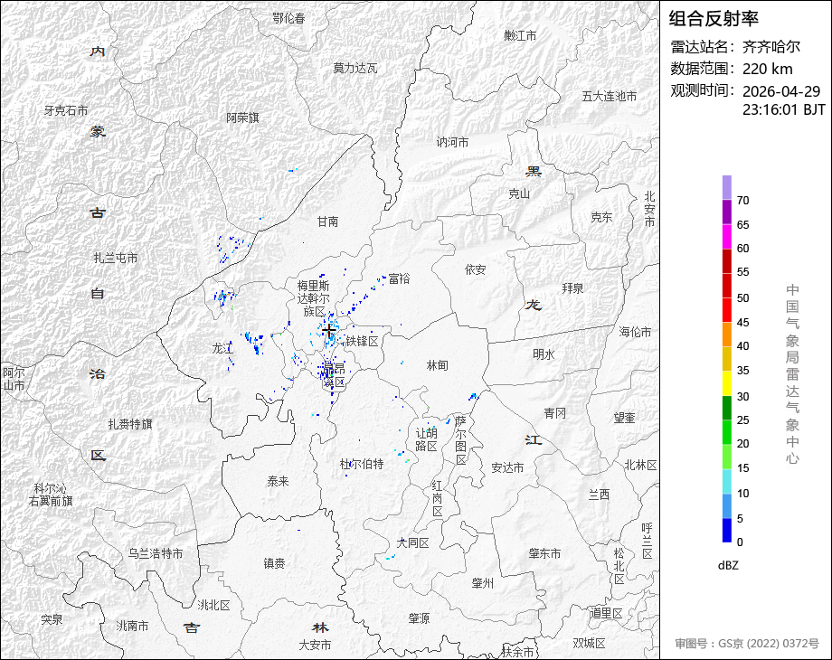This screenshot has height=660, width=832.
Task: Click the 杜尔伯特 map label
Action: 362,464
